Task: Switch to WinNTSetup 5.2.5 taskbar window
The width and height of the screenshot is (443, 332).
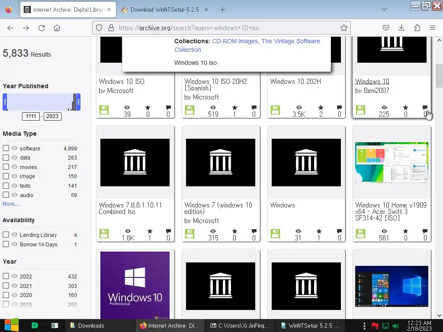Action: point(310,326)
